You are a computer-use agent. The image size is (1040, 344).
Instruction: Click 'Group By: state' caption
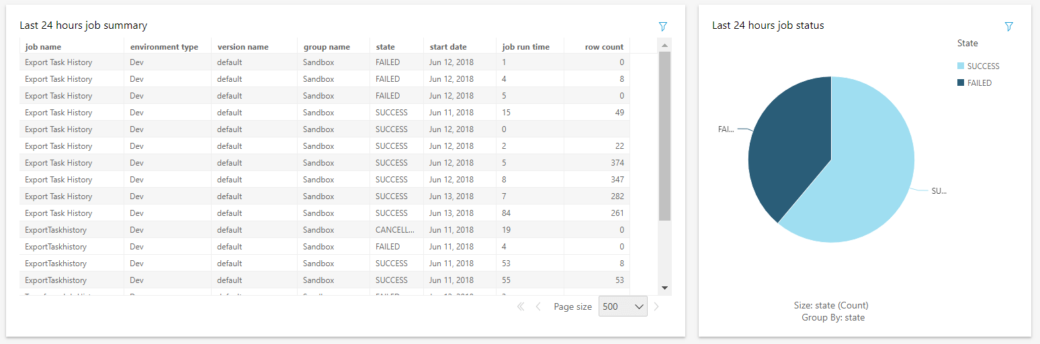point(833,317)
